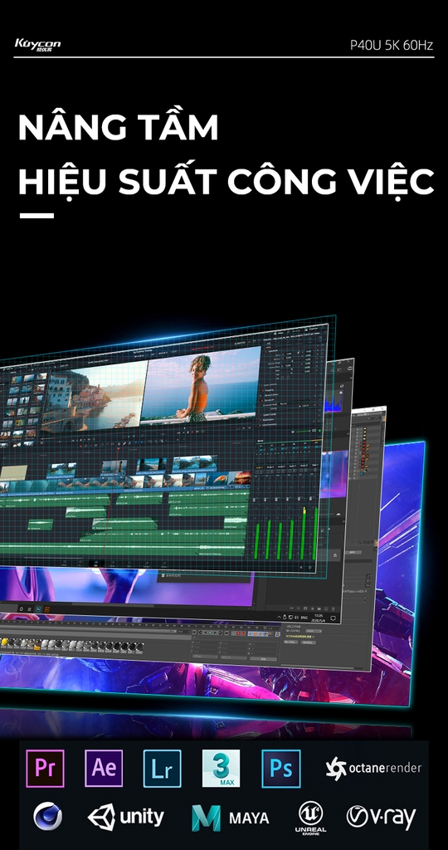
Task: Click the OctaneRender logo
Action: [373, 768]
